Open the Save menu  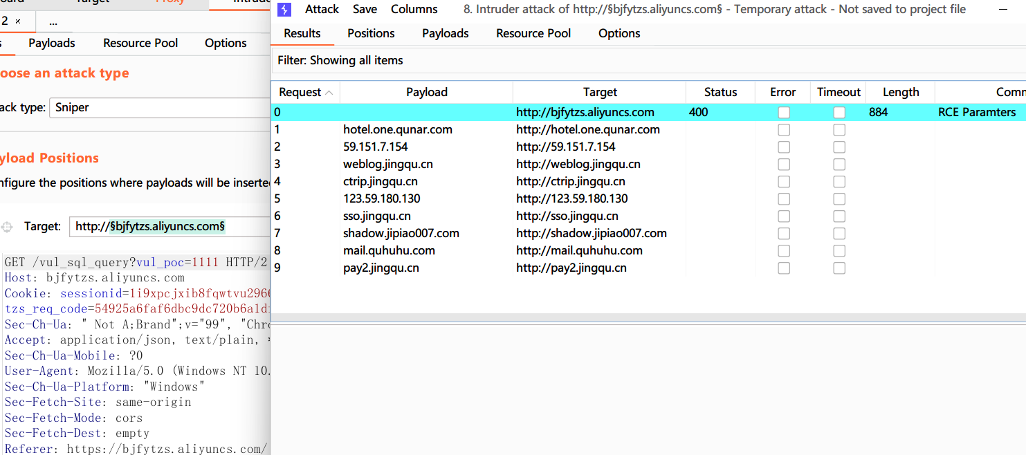365,10
